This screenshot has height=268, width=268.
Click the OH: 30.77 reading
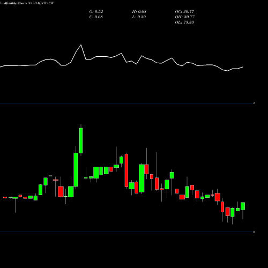tap(185, 17)
